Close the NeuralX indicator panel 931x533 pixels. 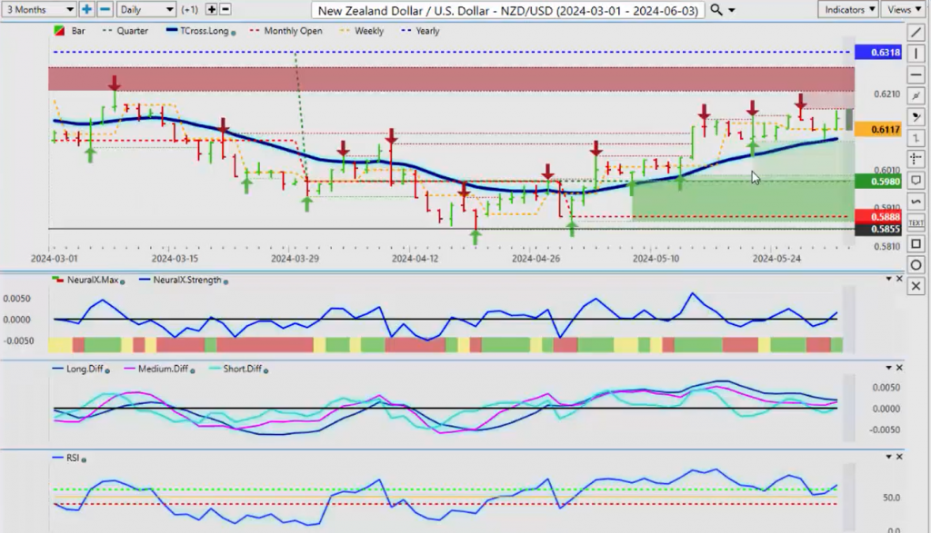pyautogui.click(x=899, y=279)
